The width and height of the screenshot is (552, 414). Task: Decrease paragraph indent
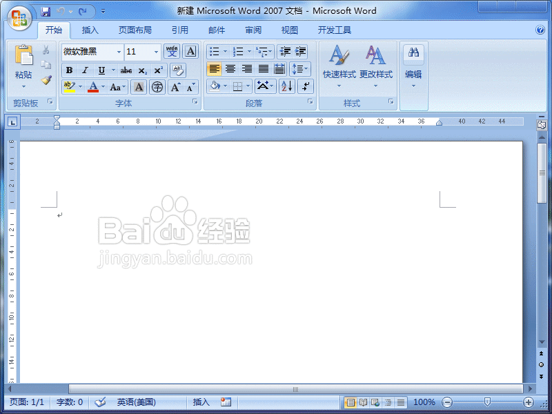(285, 52)
